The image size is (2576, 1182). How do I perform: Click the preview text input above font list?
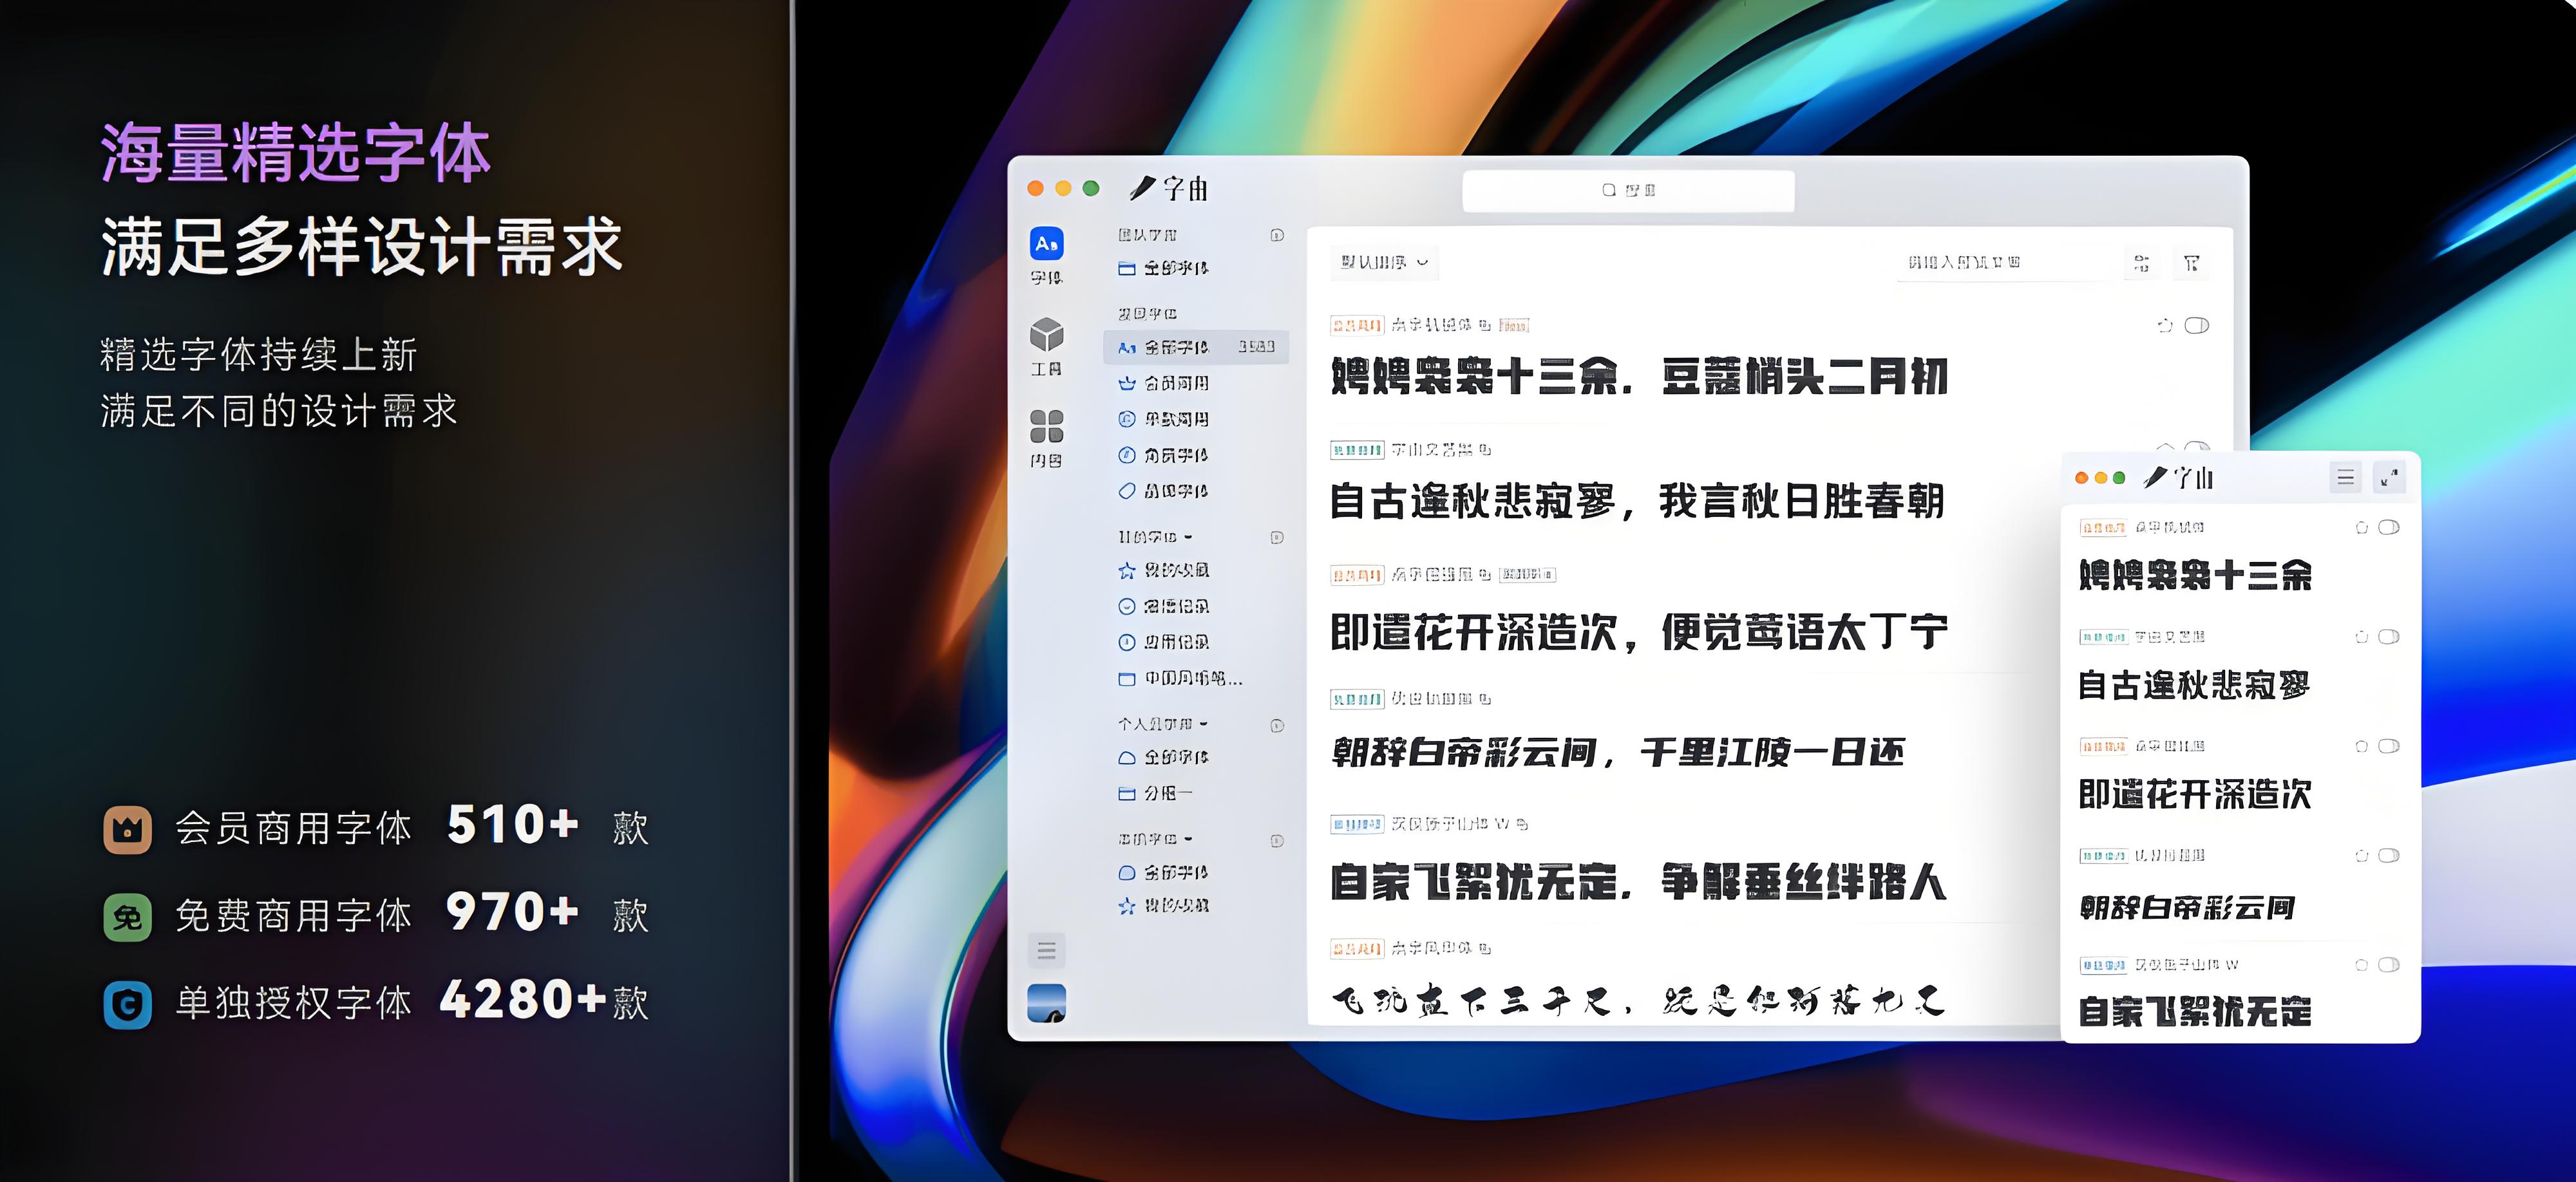[2005, 263]
